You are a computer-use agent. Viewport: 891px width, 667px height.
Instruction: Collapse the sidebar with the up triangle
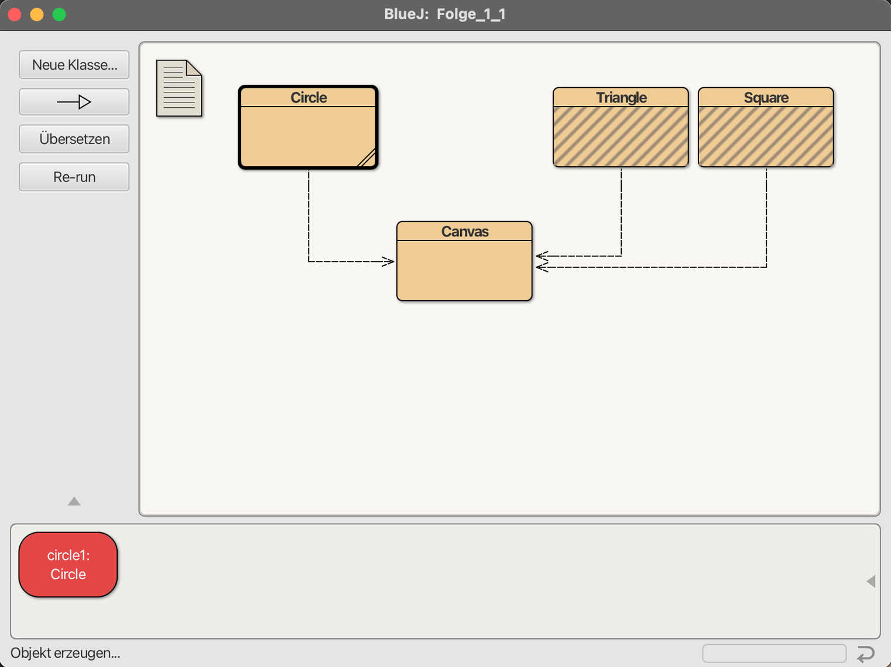74,501
